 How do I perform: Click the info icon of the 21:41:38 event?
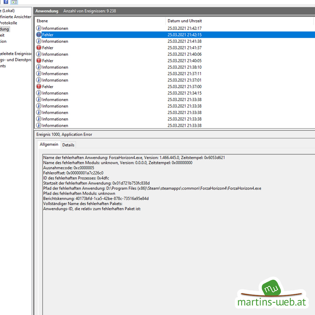pyautogui.click(x=39, y=41)
